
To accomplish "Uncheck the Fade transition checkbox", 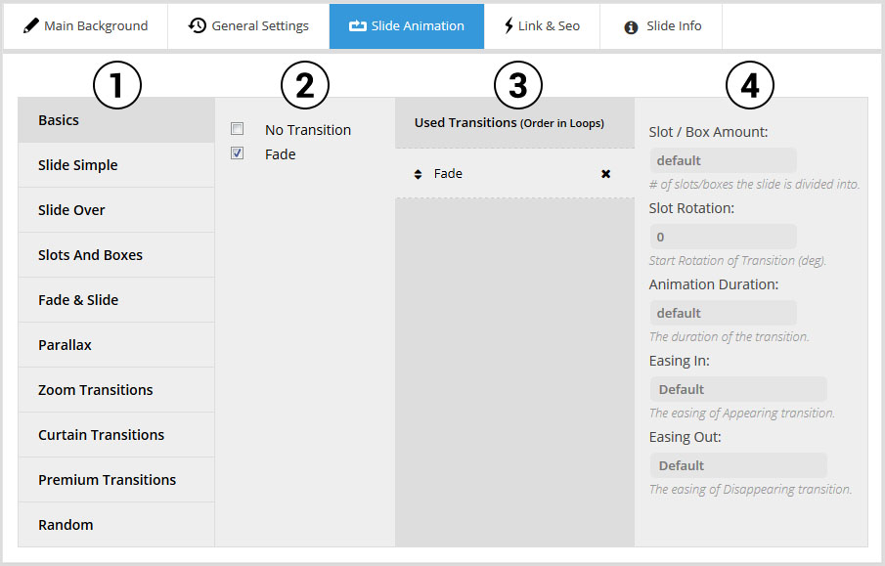I will 237,153.
